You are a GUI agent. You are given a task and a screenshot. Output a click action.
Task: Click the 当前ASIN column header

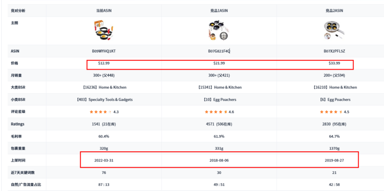pos(104,11)
